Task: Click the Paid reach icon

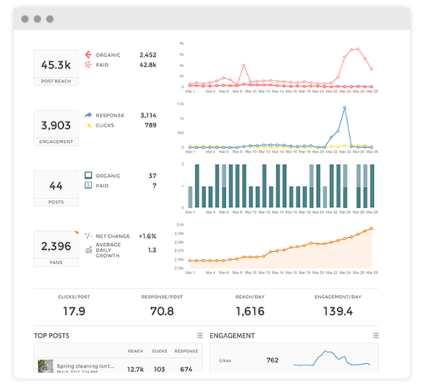Action: coord(88,65)
